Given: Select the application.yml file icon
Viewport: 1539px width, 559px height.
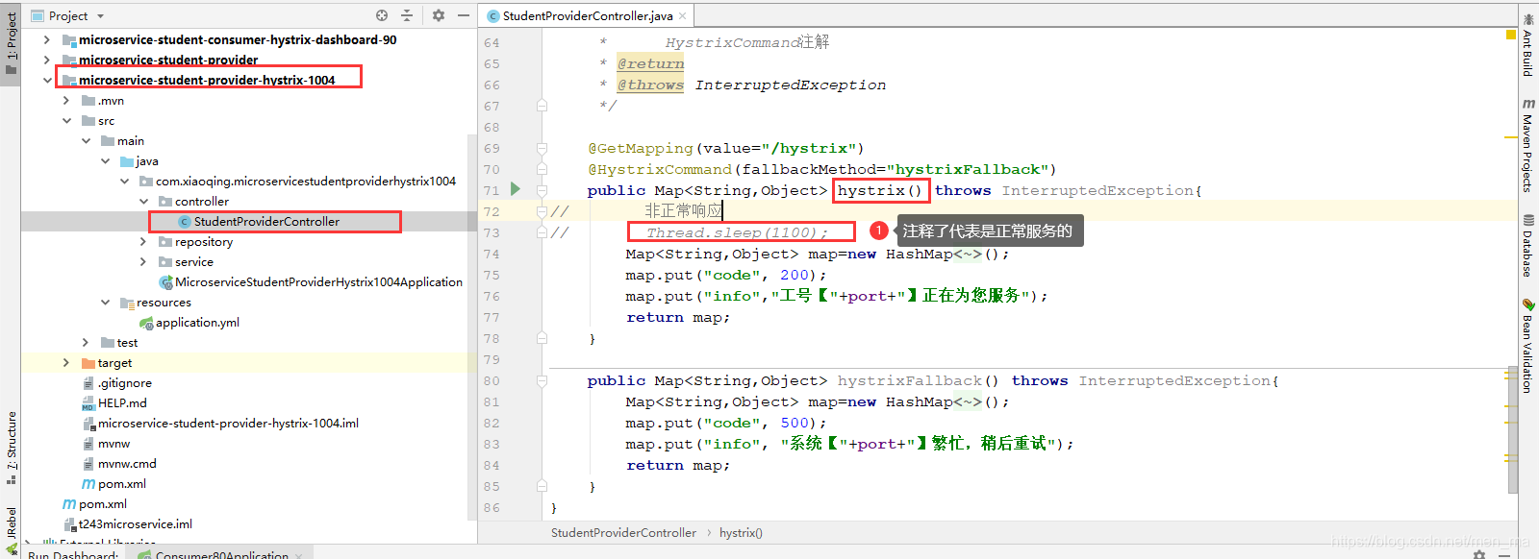Looking at the screenshot, I should (x=146, y=323).
